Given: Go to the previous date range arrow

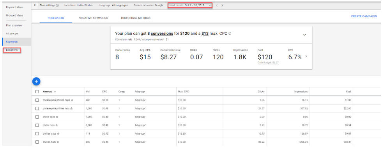Looking at the screenshot, I should click(x=217, y=5).
